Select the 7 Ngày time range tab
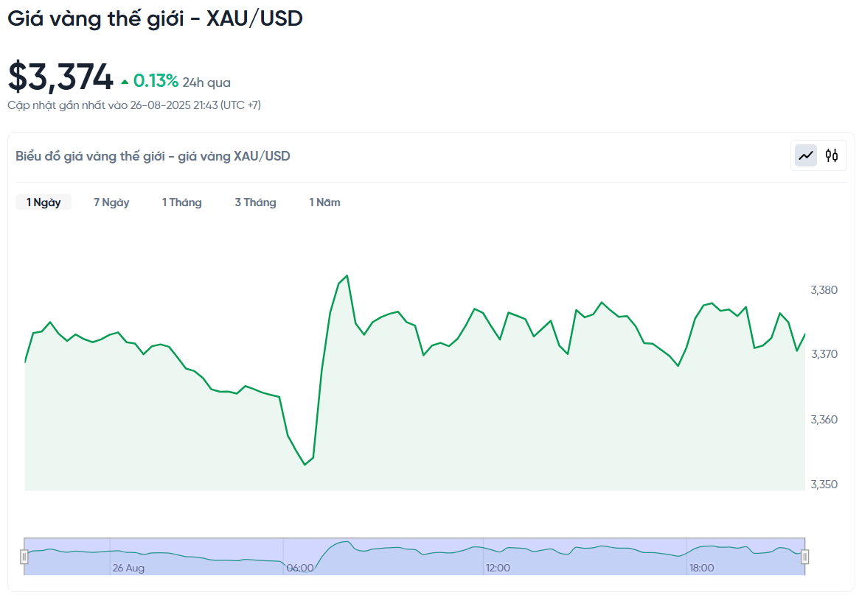This screenshot has height=595, width=859. pos(111,203)
